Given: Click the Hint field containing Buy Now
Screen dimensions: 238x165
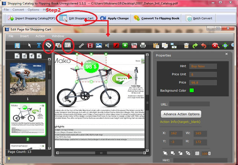Looking at the screenshot, I should (x=203, y=66).
